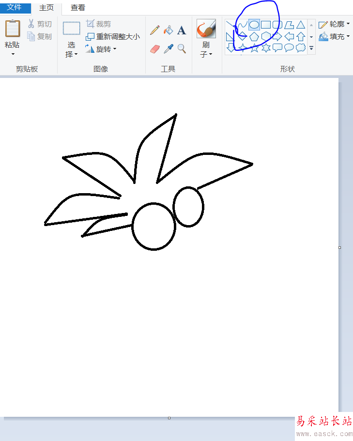Select the Eraser tool
The height and width of the screenshot is (441, 353).
[154, 49]
